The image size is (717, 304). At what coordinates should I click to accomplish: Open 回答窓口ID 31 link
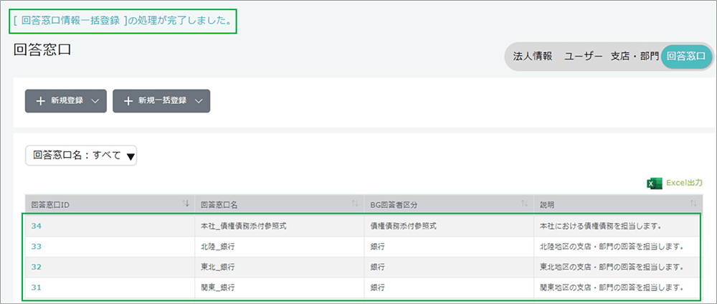click(x=36, y=288)
